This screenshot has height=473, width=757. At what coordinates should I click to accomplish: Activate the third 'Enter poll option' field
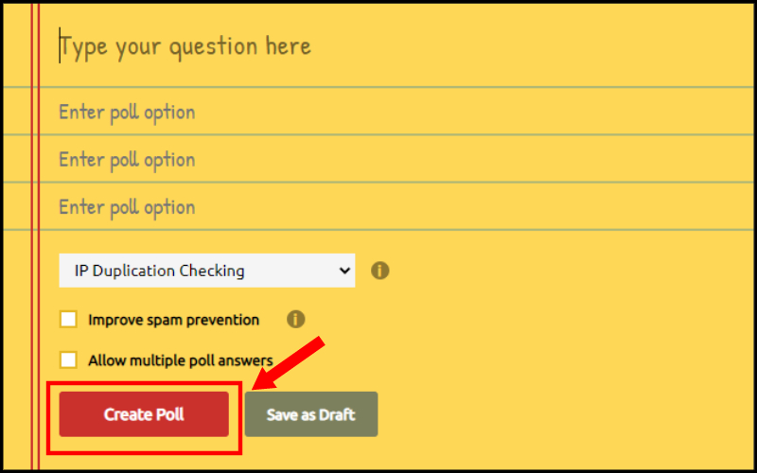pos(396,206)
